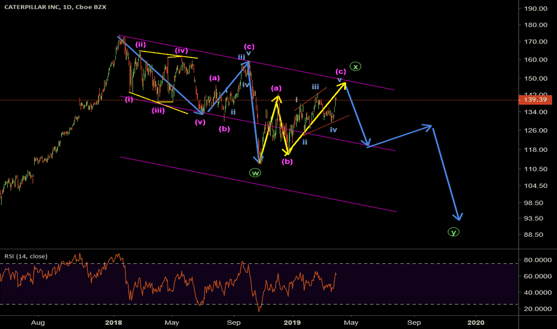
Task: Click the 150.00 price axis label
Action: point(535,78)
